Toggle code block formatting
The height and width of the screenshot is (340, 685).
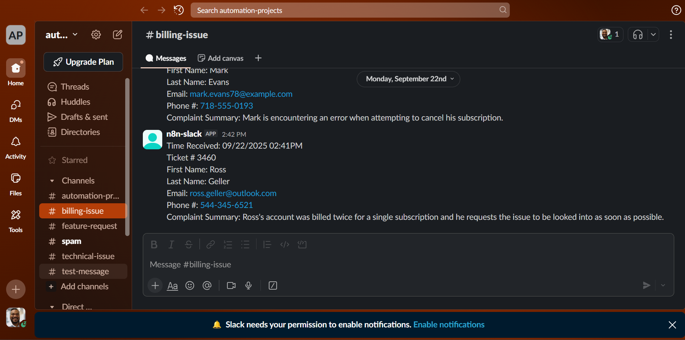(x=302, y=245)
